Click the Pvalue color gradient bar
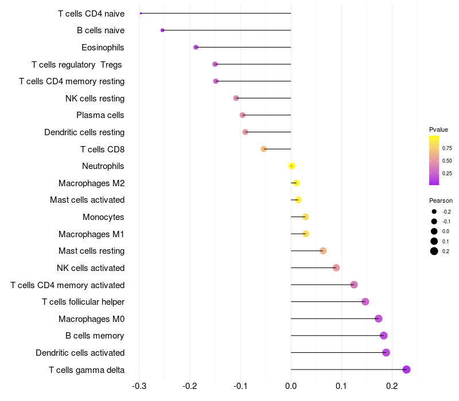The height and width of the screenshot is (401, 459). pos(434,160)
